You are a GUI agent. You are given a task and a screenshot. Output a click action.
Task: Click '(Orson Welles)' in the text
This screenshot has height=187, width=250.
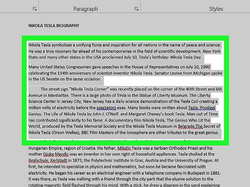pos(66,133)
